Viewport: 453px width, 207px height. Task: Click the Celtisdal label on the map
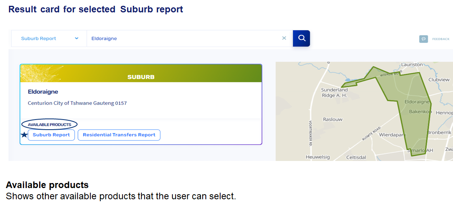click(x=356, y=157)
